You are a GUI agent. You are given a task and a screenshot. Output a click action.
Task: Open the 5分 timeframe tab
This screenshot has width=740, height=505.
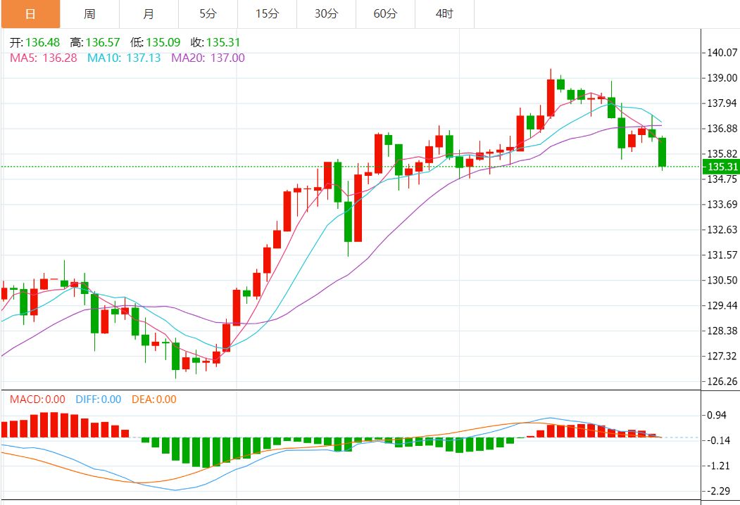208,14
